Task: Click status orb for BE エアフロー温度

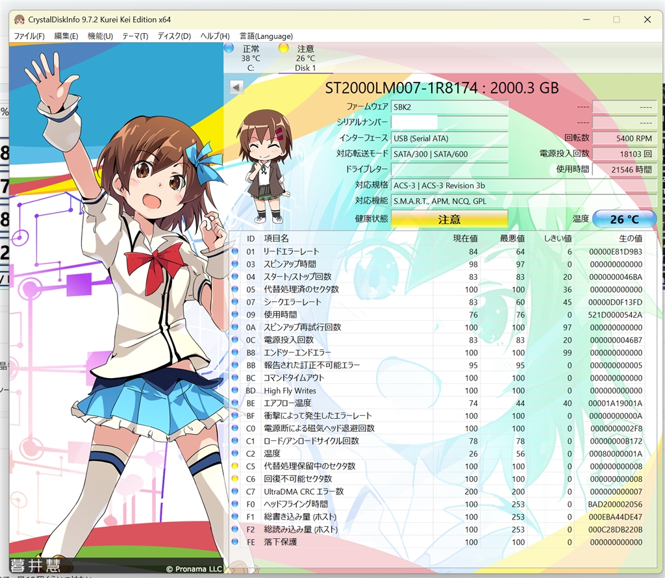Action: click(x=235, y=403)
